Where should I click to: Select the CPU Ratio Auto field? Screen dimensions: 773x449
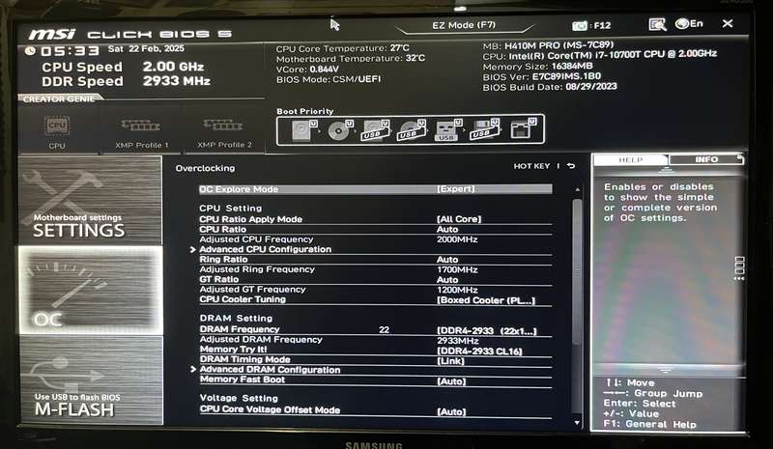(447, 229)
